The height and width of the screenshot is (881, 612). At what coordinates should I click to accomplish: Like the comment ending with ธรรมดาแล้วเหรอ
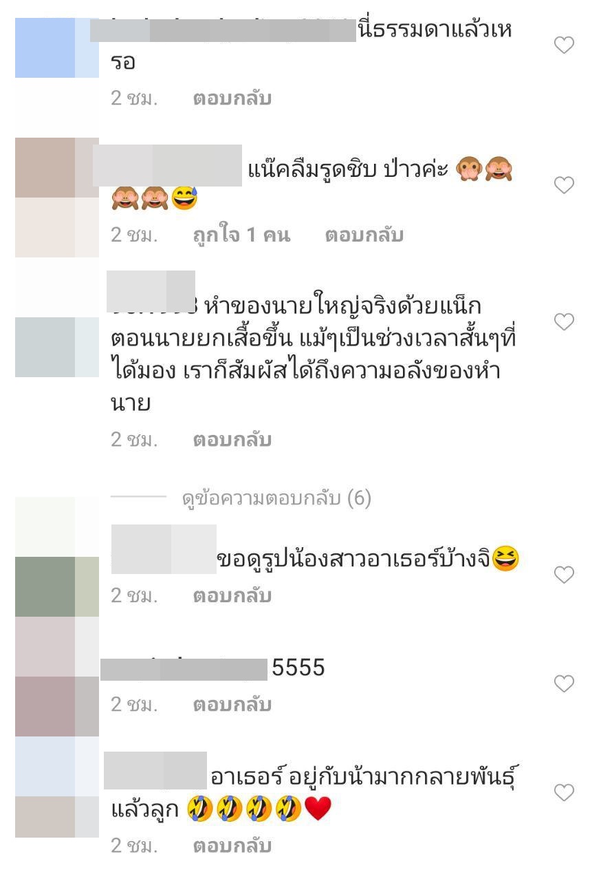click(x=564, y=45)
